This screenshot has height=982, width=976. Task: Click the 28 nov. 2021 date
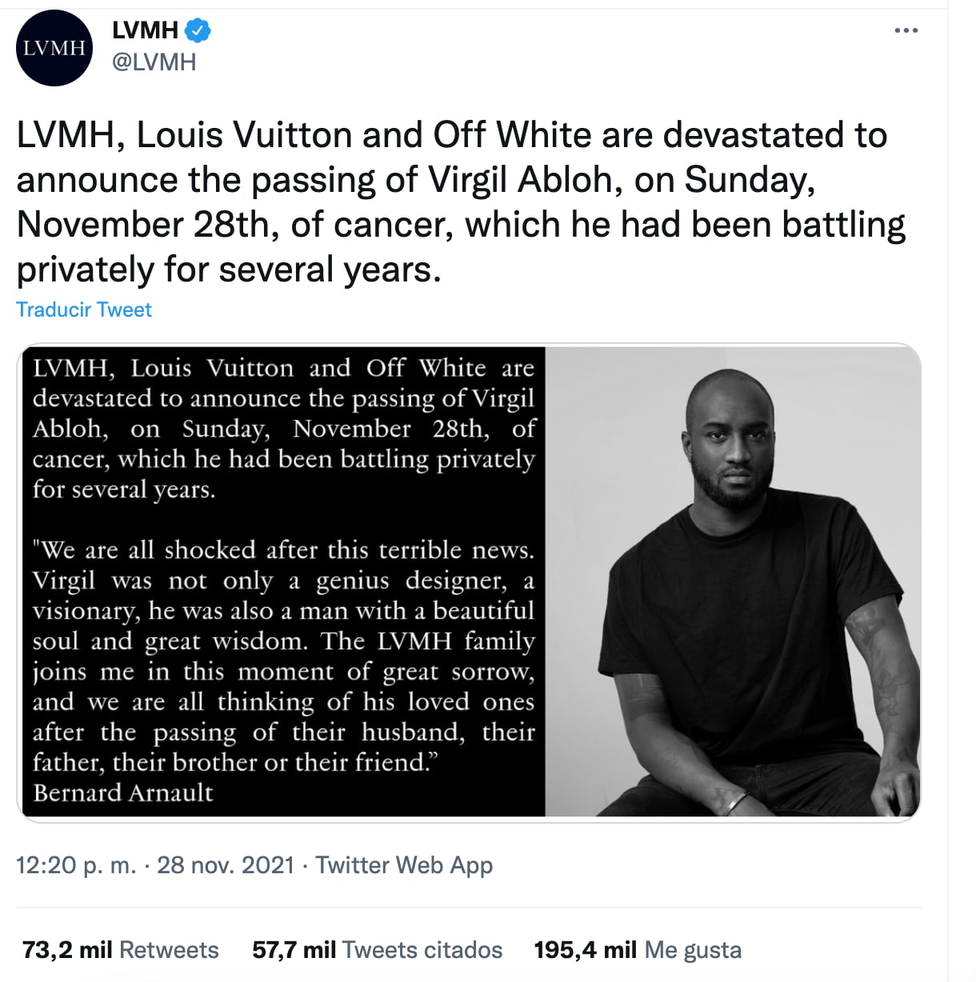coord(226,864)
